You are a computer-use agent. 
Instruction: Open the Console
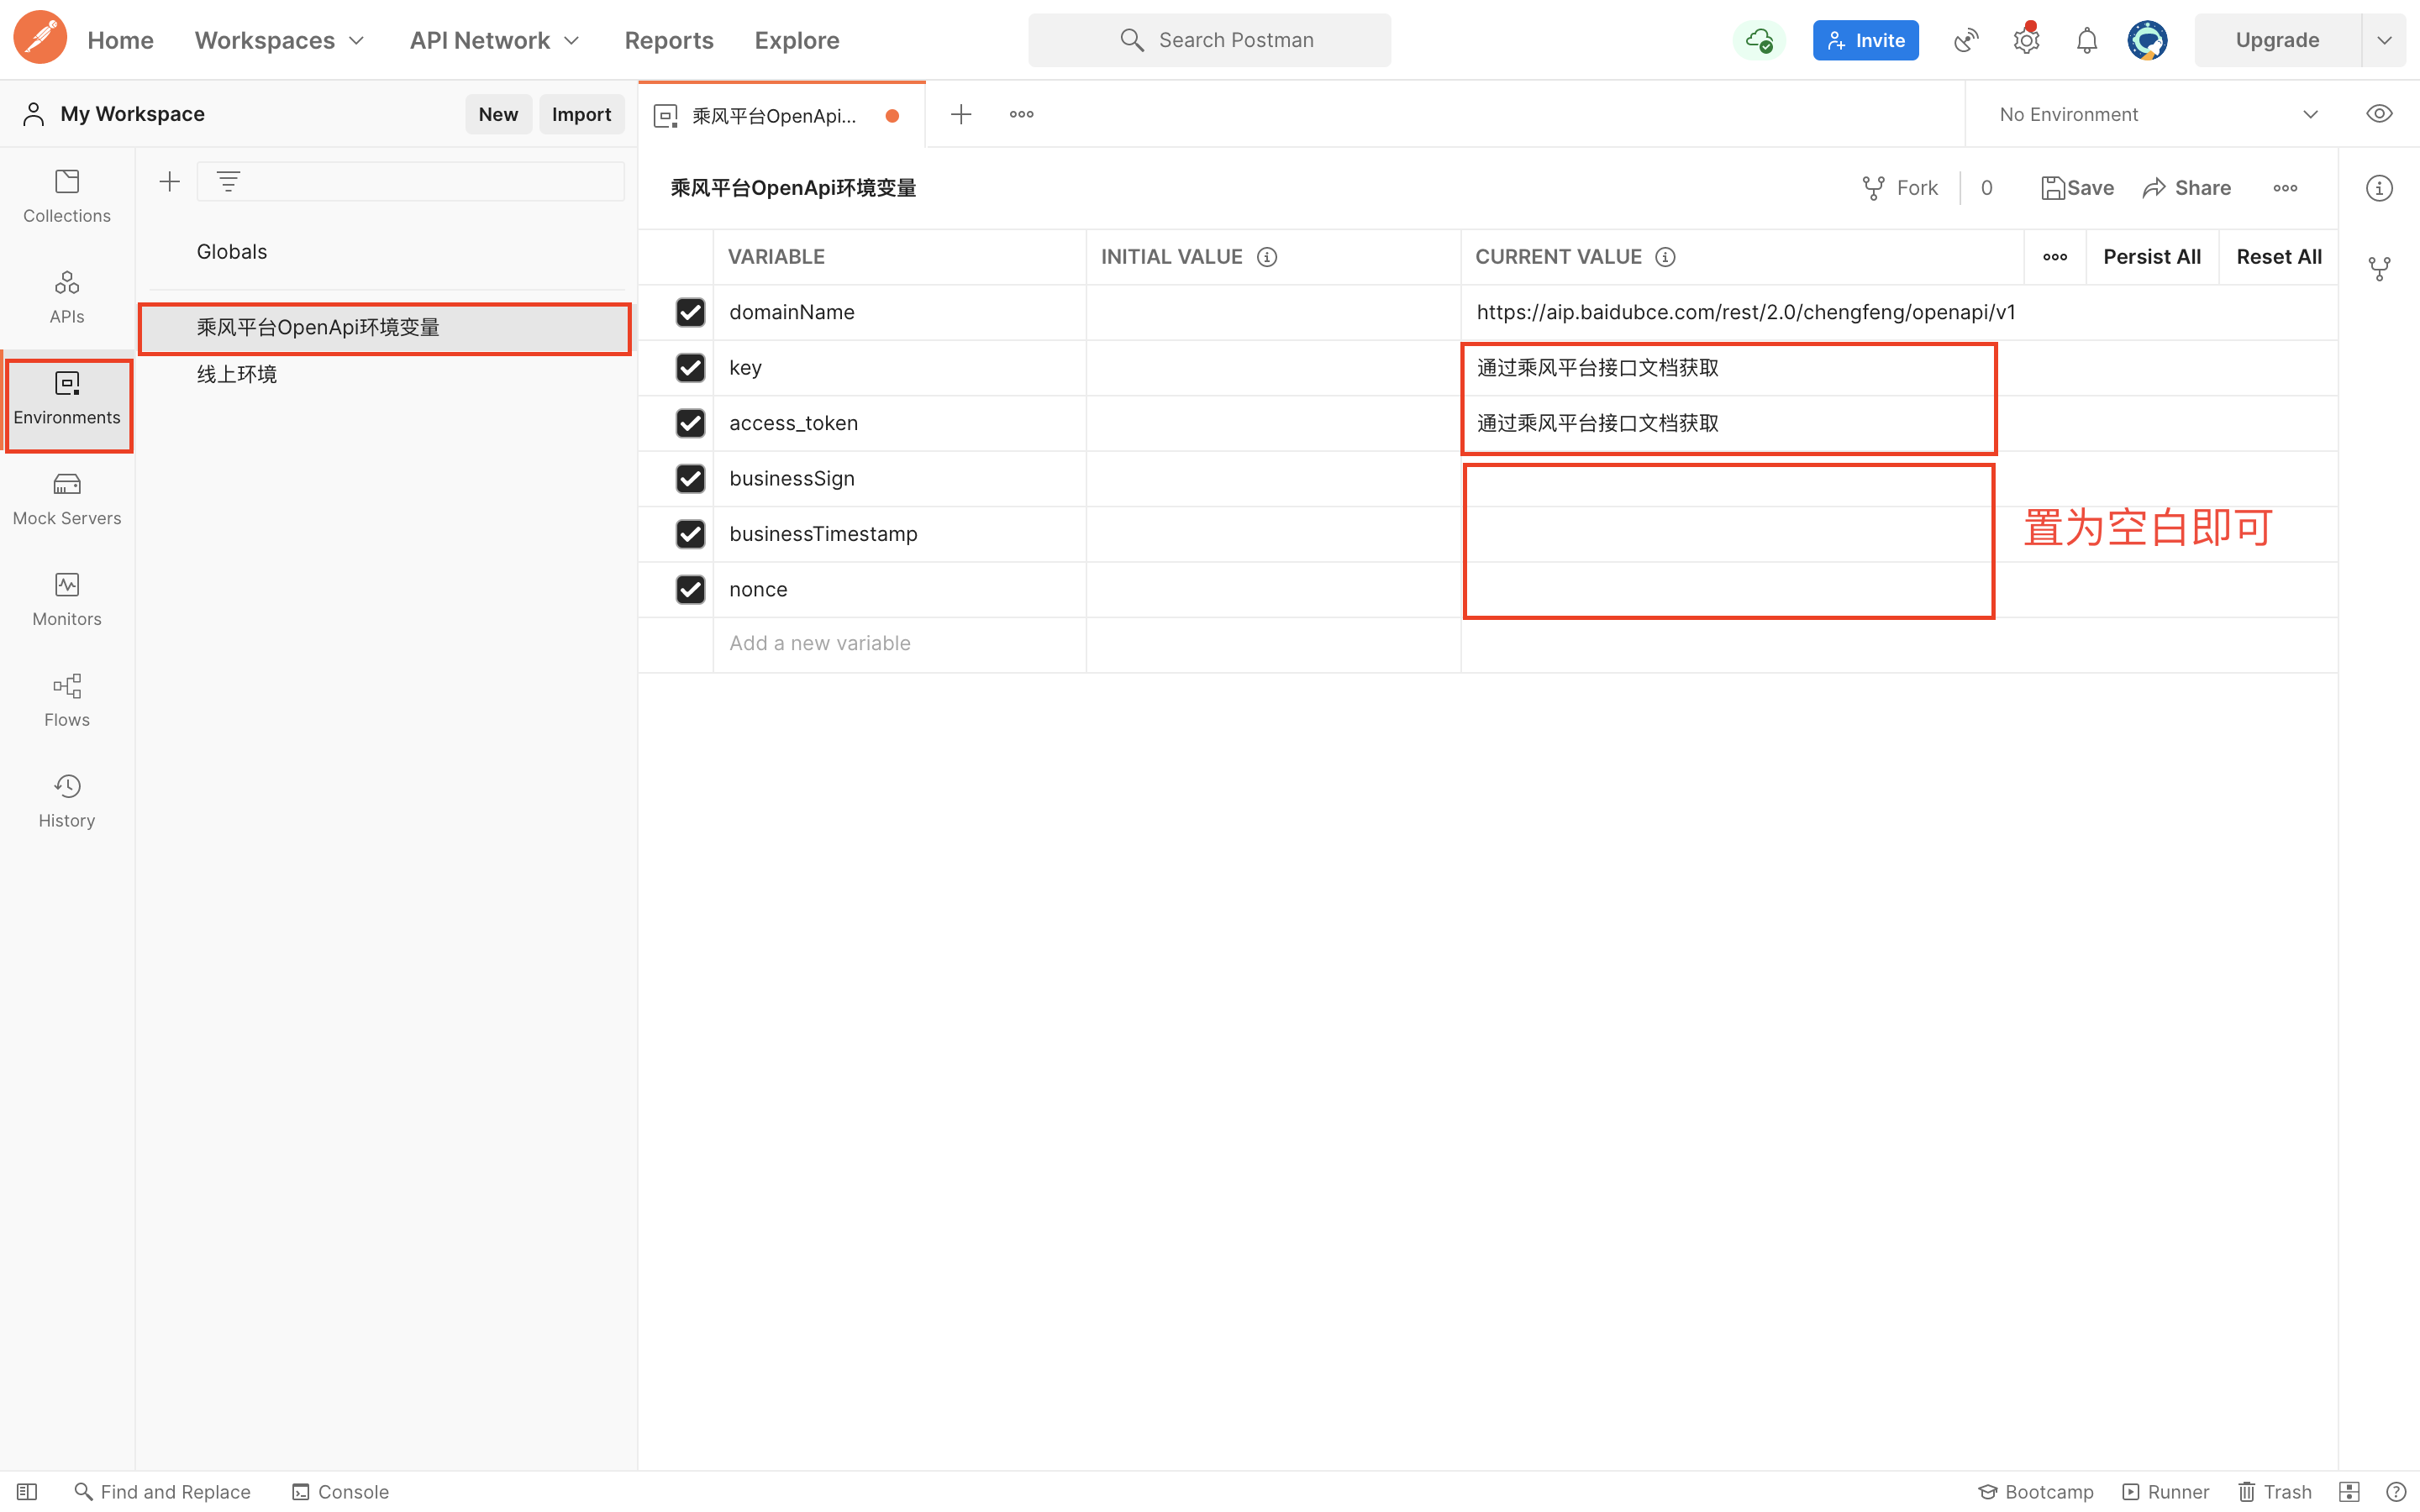(x=340, y=1491)
